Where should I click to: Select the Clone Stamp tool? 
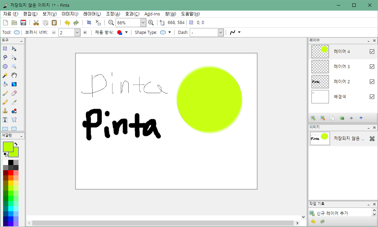coord(5,111)
